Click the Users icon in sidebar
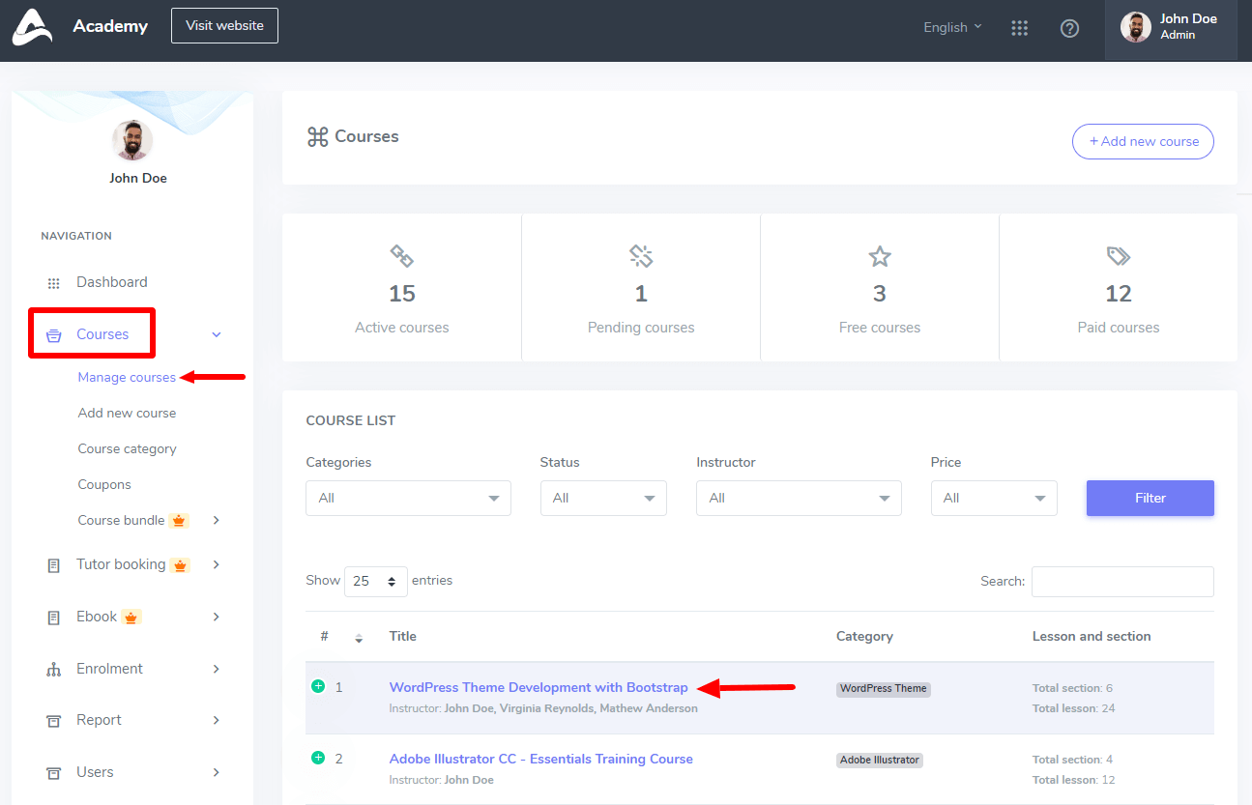Viewport: 1252px width, 805px height. coord(54,773)
